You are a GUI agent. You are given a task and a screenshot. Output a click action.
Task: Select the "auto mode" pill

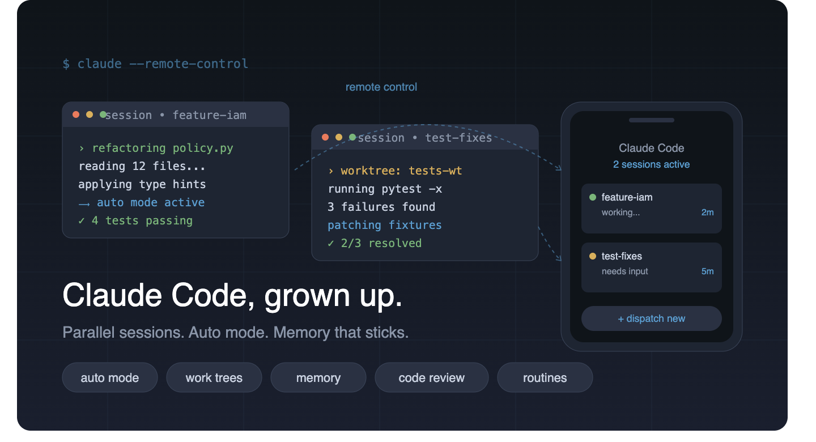click(110, 377)
